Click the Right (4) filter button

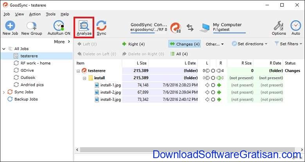click(x=133, y=44)
